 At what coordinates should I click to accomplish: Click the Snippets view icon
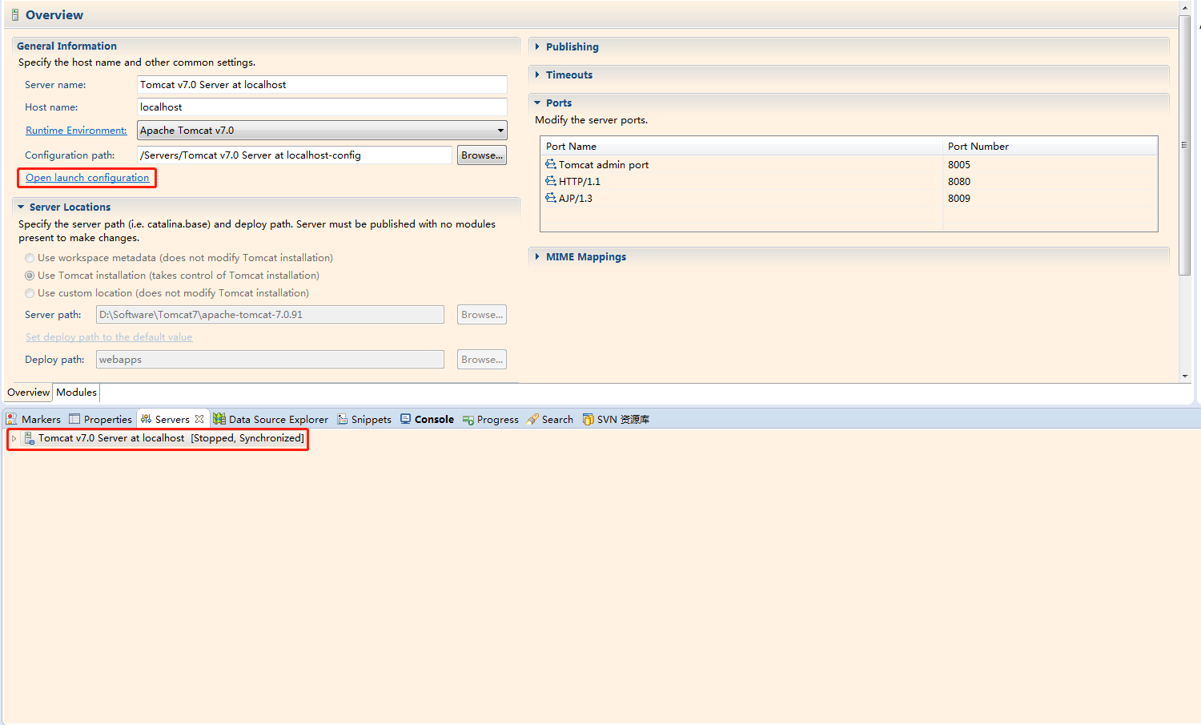(342, 419)
